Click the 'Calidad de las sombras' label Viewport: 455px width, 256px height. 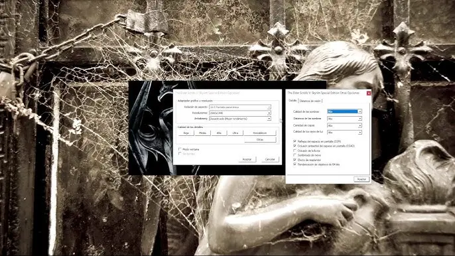[306, 111]
